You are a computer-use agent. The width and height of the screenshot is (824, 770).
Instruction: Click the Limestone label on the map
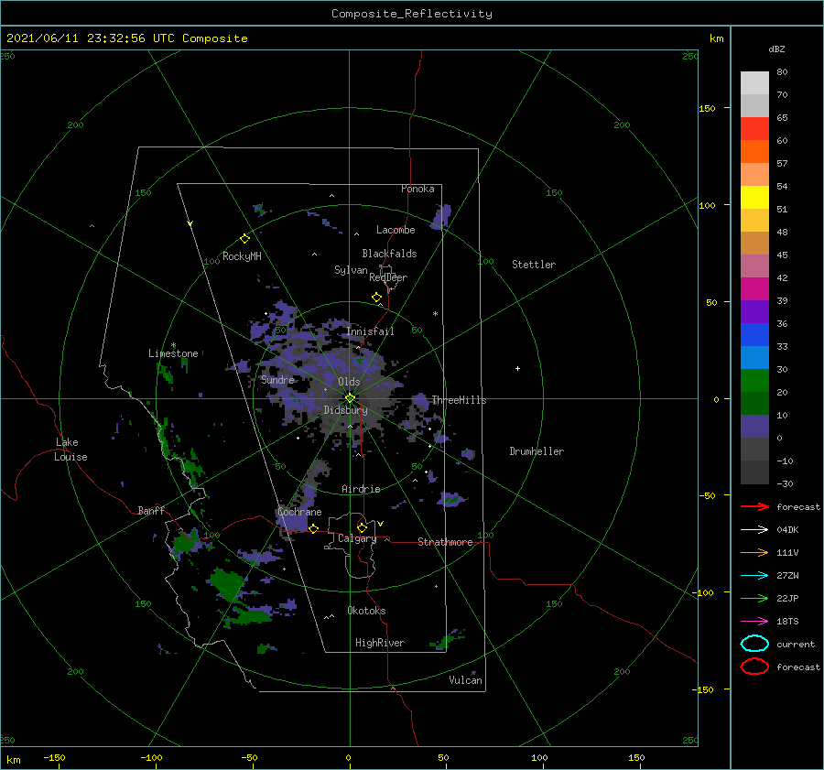coord(173,353)
